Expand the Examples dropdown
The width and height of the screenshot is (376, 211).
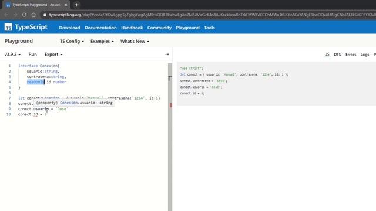(x=102, y=42)
